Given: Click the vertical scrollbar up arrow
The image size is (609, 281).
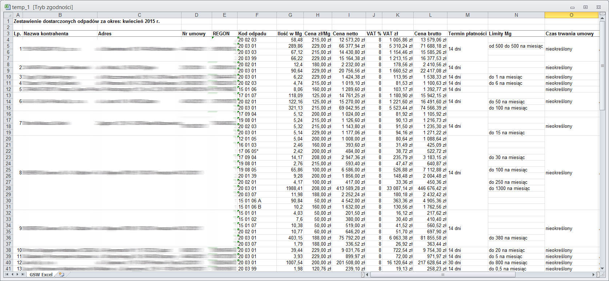Looking at the screenshot, I should 602,18.
